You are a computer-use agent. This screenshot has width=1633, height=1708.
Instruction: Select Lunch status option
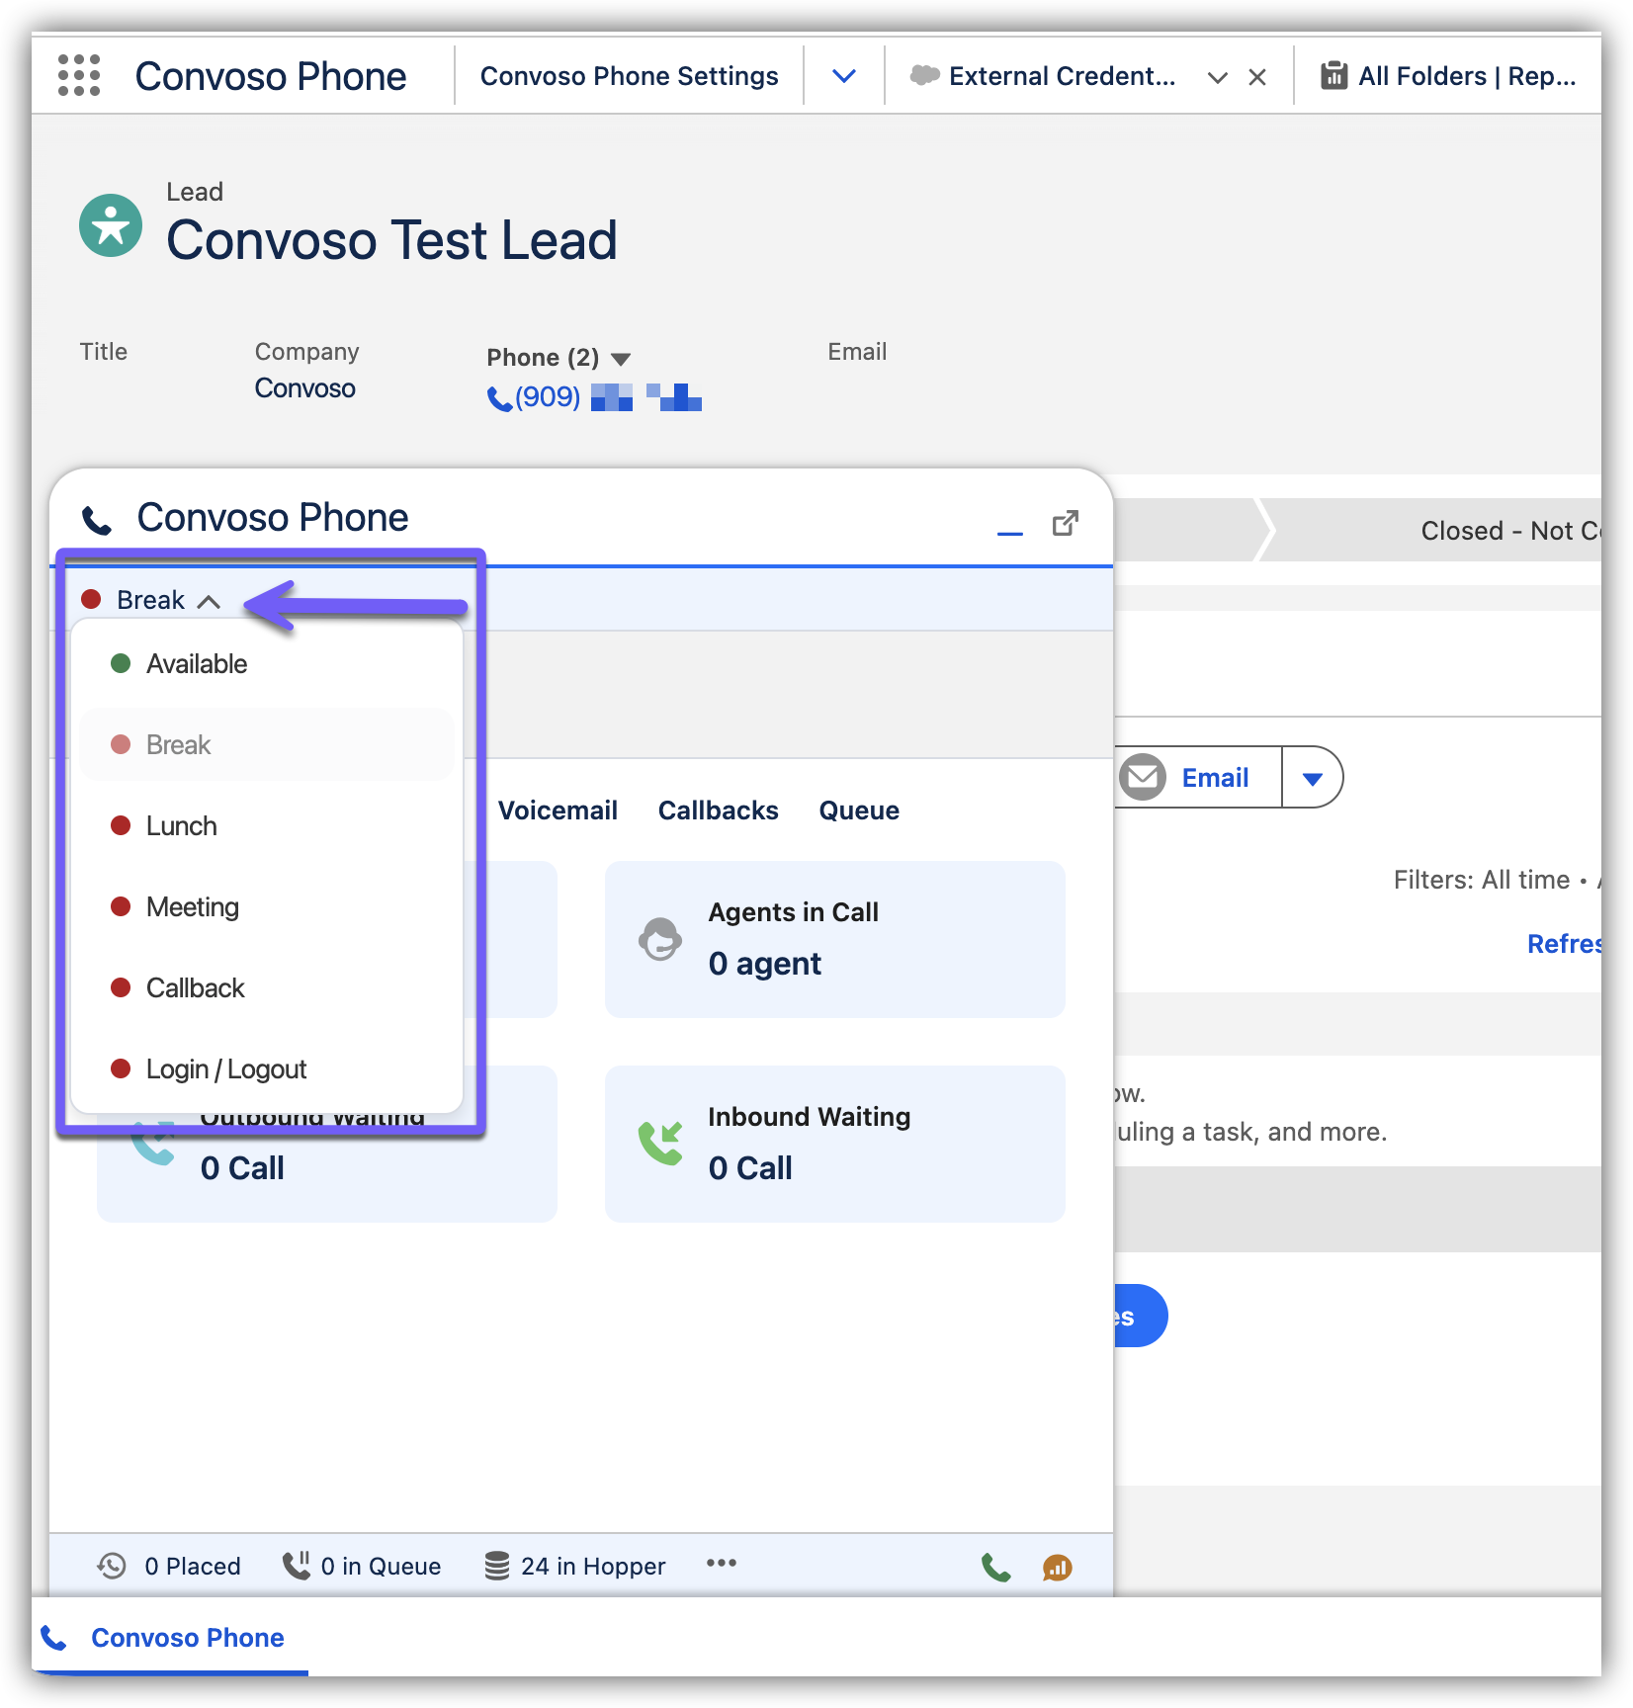coord(182,826)
